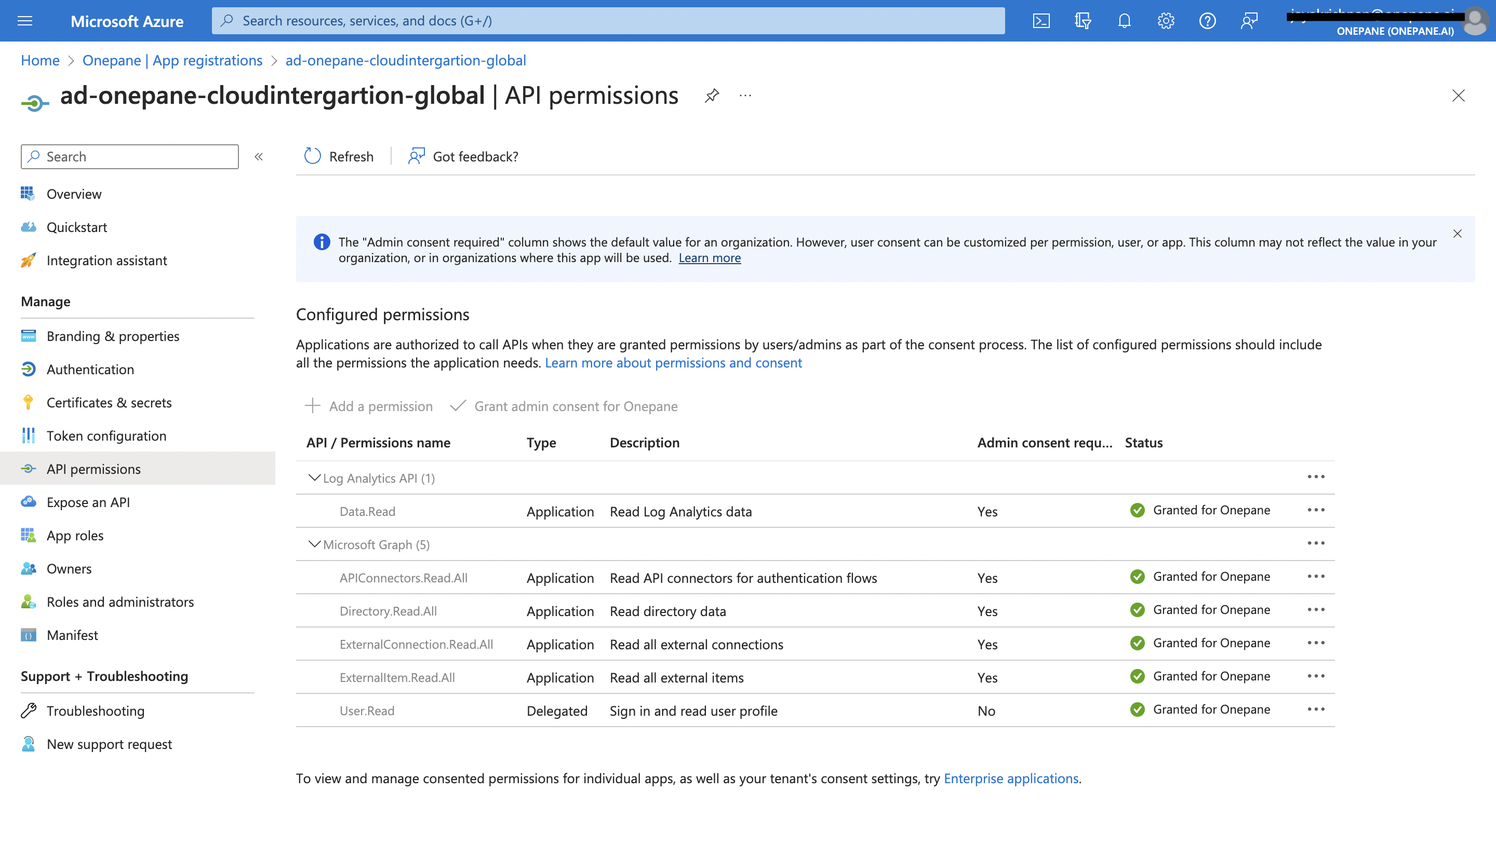Open the Cloud Shell icon
Screen dimensions: 1496x846
point(1041,21)
